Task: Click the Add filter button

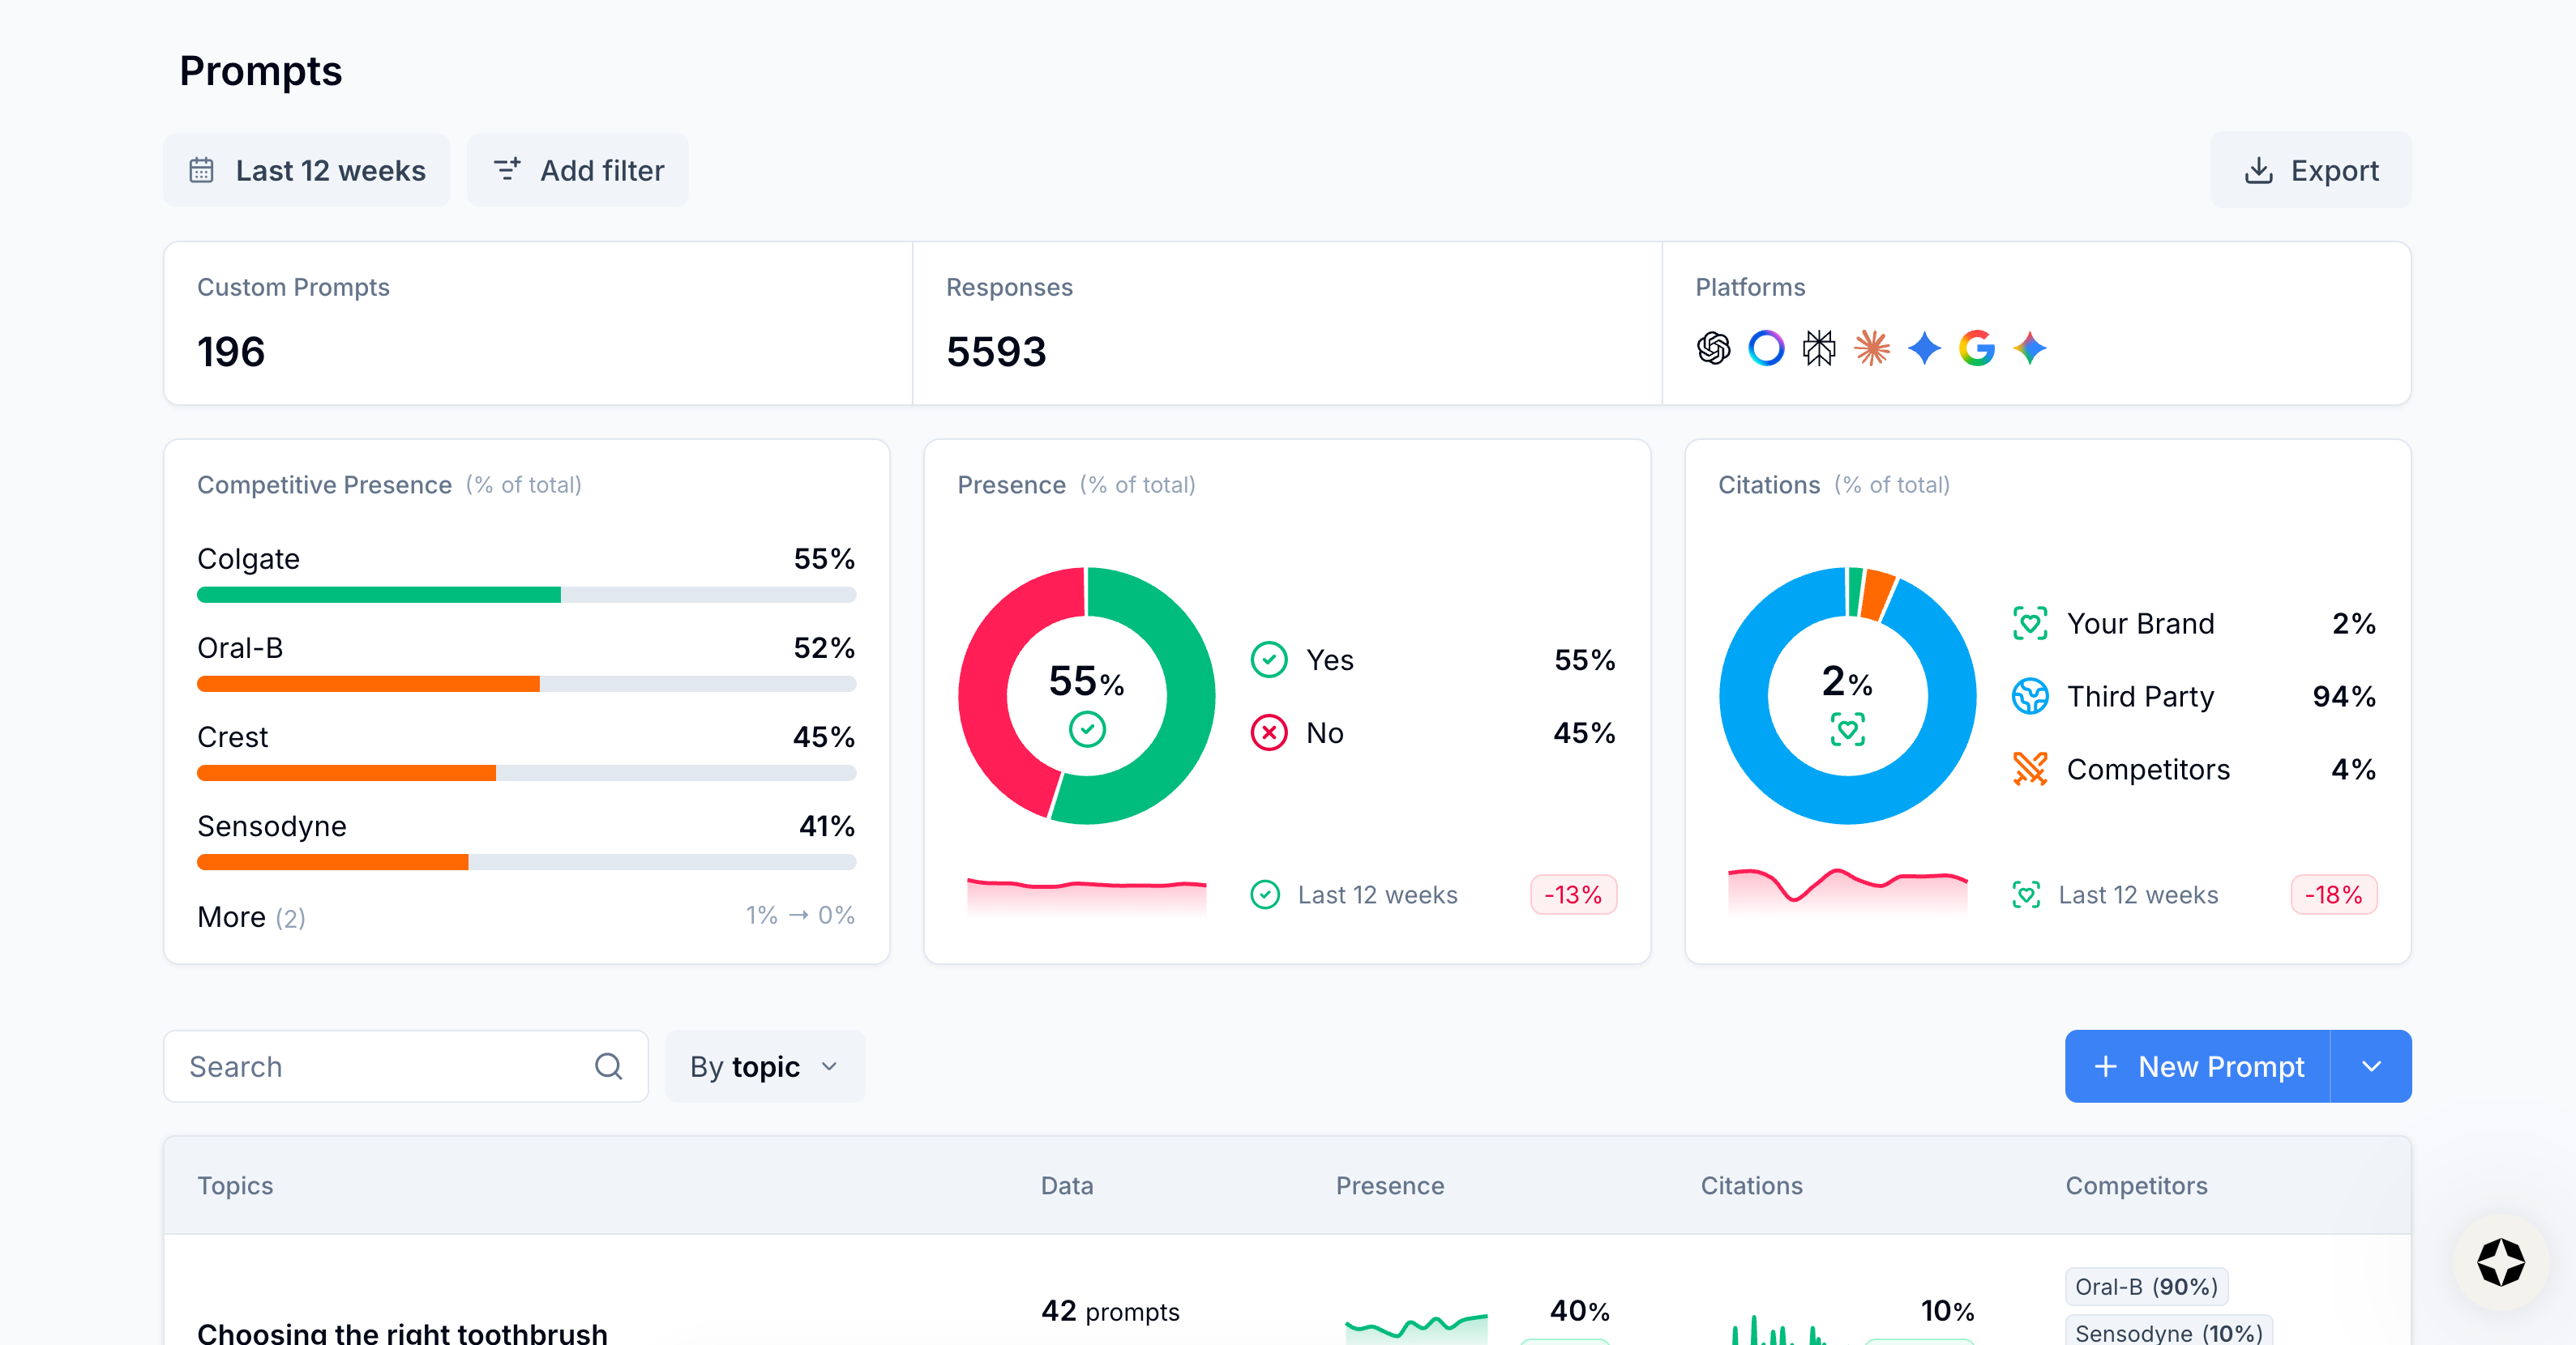Action: click(x=578, y=171)
